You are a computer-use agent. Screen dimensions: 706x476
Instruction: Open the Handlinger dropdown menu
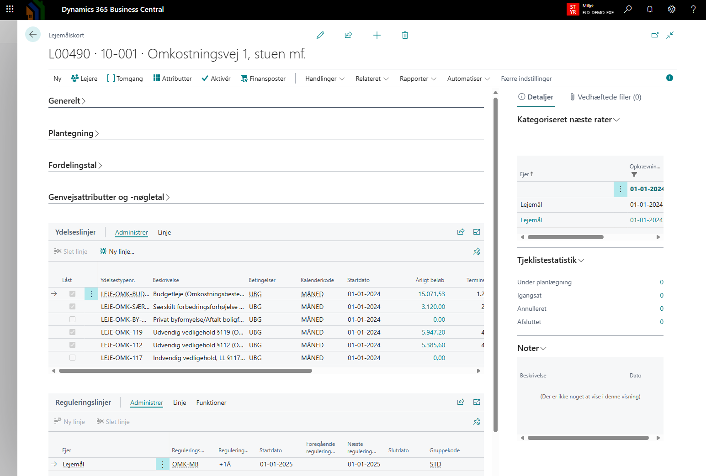(x=325, y=78)
